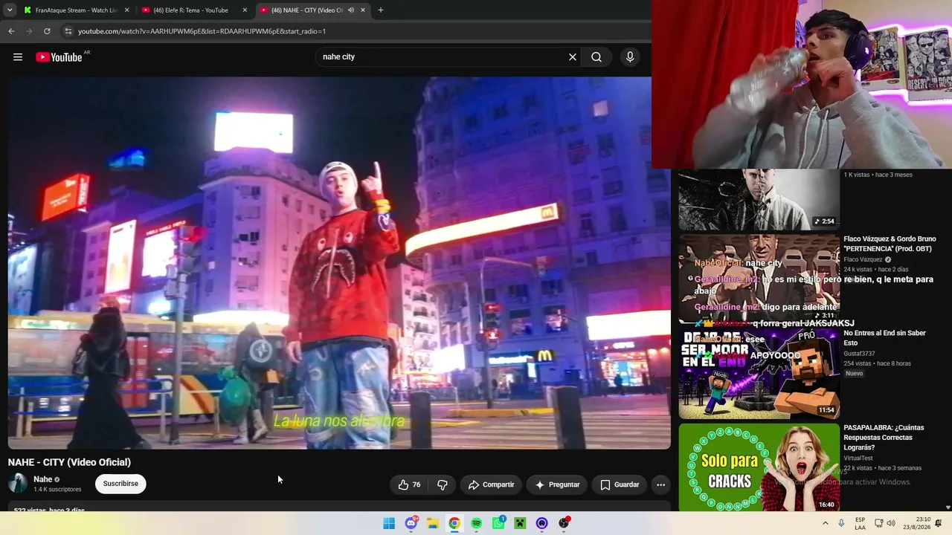Like the NAHE - CITY video

410,484
